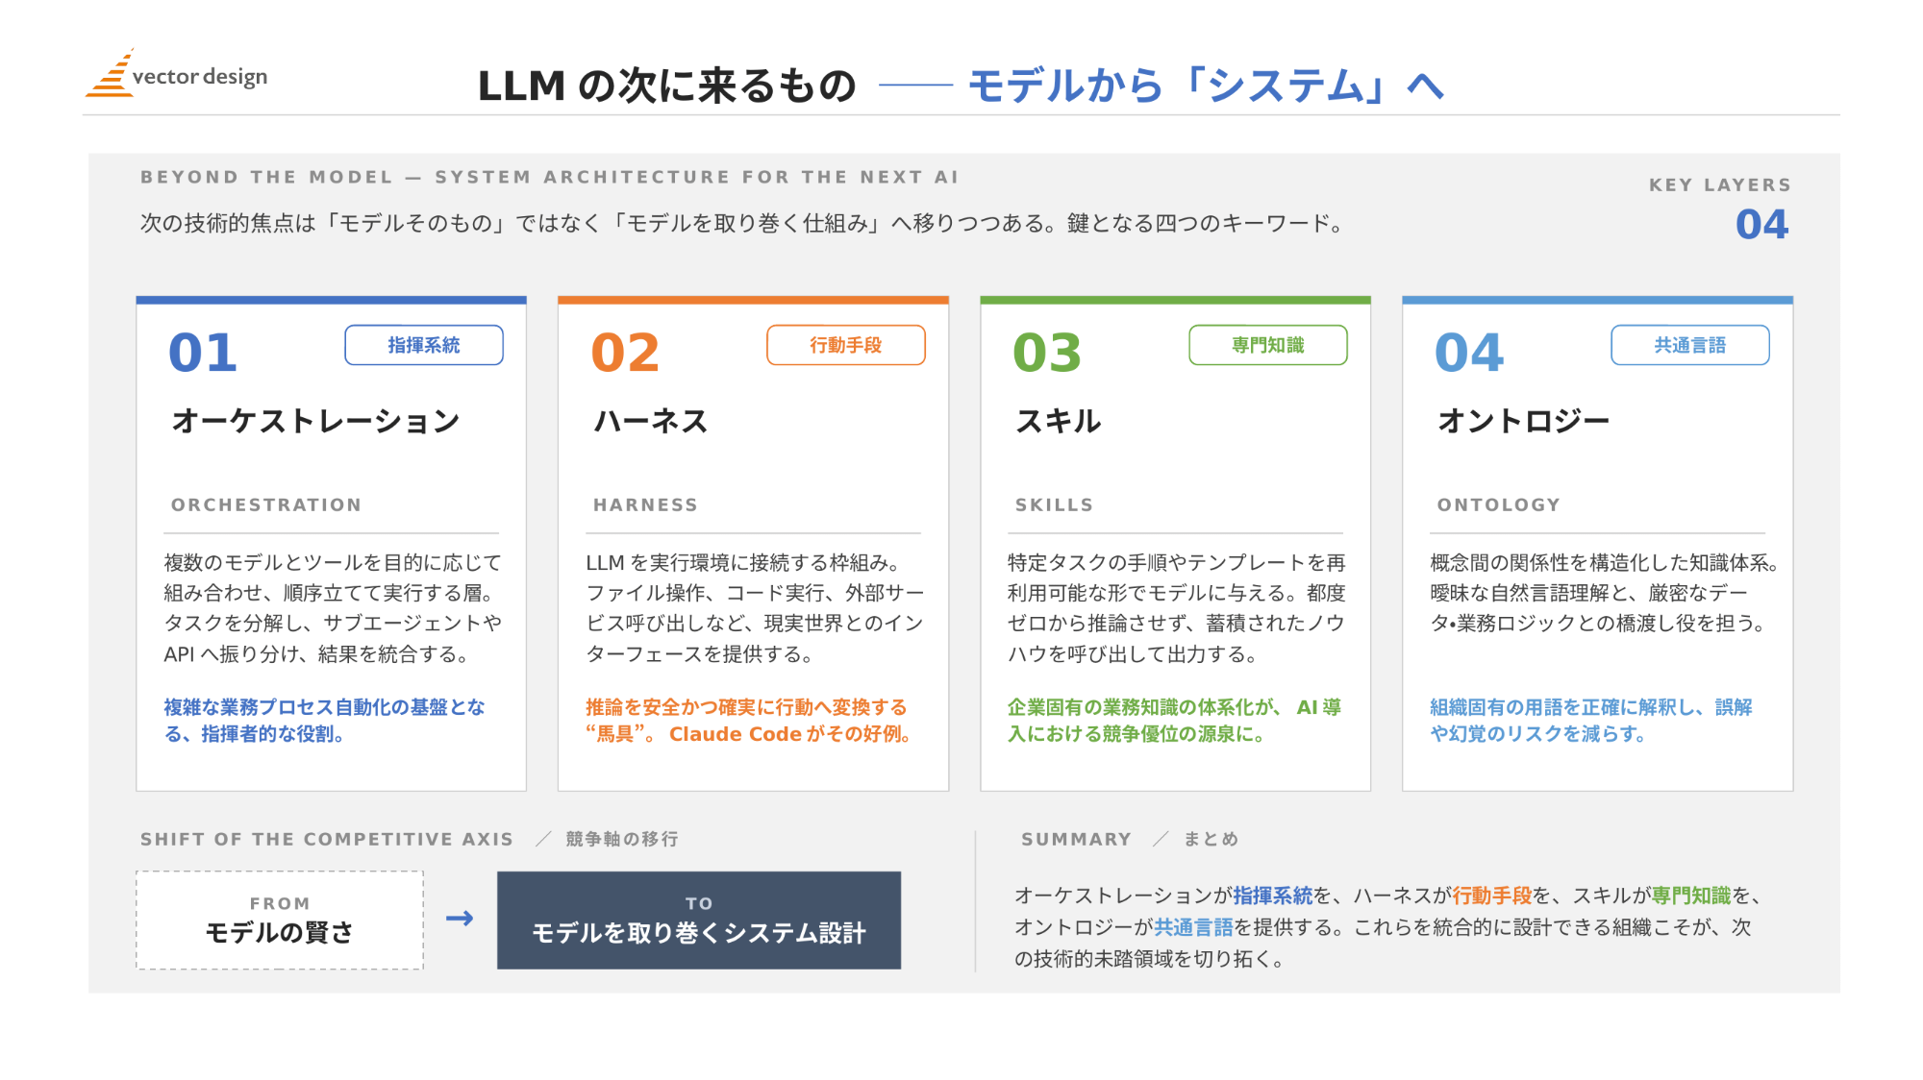Screen dimensions: 1923x1080
Task: Click the orange text mentioning Claude Code
Action: [749, 721]
